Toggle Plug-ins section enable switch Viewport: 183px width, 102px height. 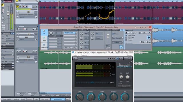tap(76, 30)
